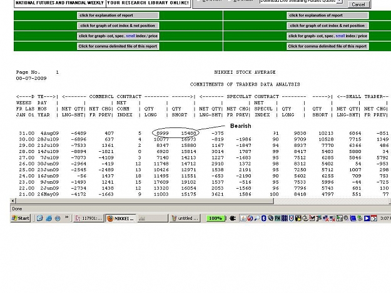The image size is (391, 293).
Task: Switch to the taskbar button with chart icon
Action: click(153, 218)
